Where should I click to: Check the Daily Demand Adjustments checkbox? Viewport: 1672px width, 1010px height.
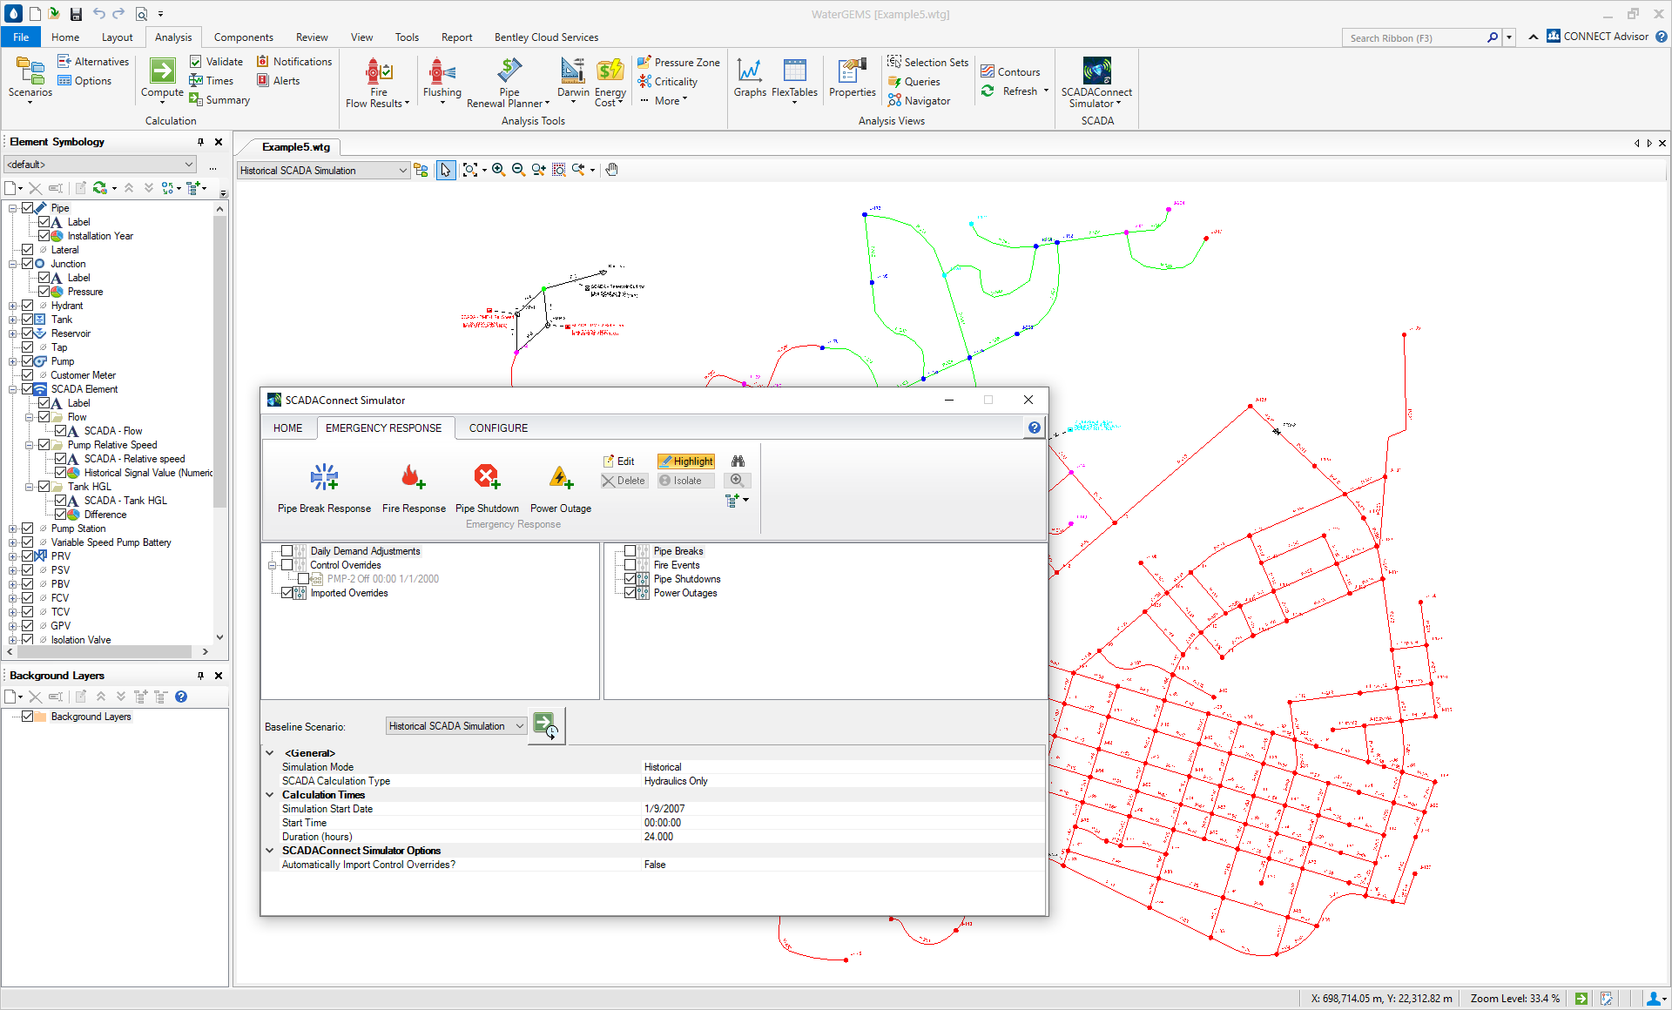pyautogui.click(x=287, y=551)
